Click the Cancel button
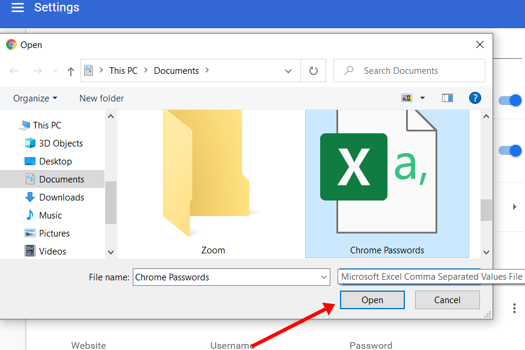This screenshot has width=525, height=350. pos(447,300)
